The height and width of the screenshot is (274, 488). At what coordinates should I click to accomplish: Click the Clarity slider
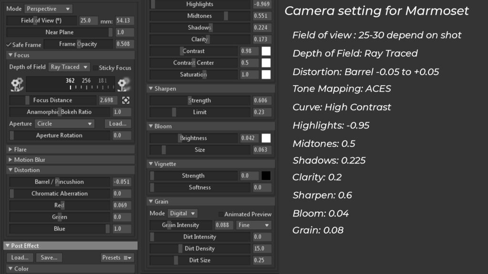[x=200, y=39]
